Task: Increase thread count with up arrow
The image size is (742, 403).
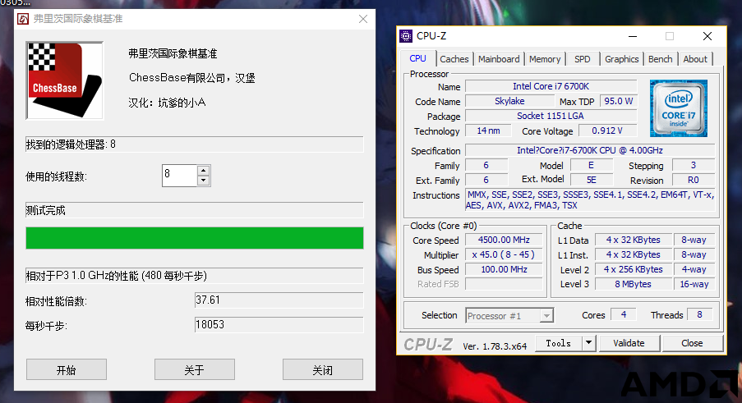Action: 204,171
